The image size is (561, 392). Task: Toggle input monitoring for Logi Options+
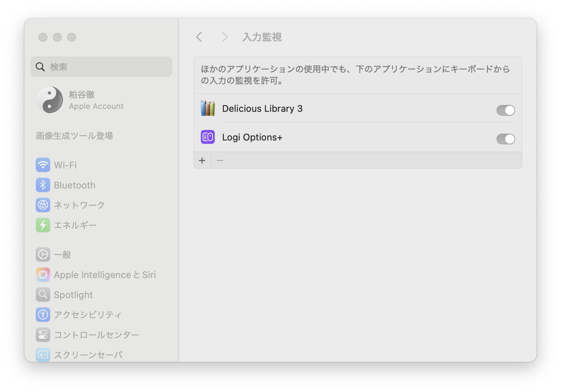pyautogui.click(x=505, y=139)
